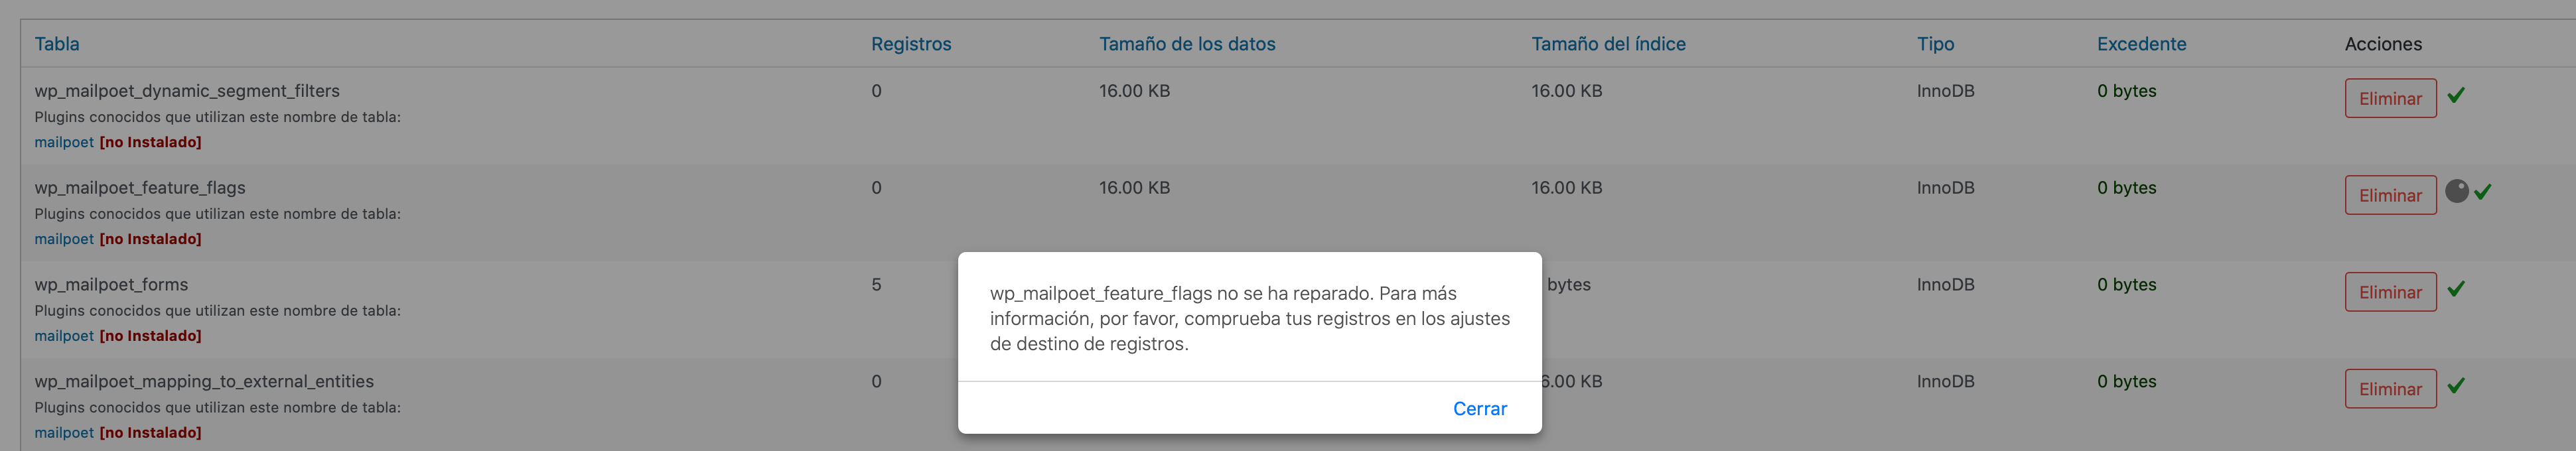
Task: Click green checkmark for wp_mailpoet_feature_flags row
Action: (2482, 192)
